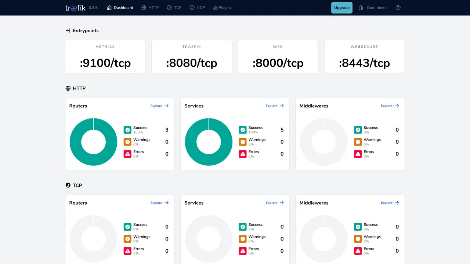The width and height of the screenshot is (470, 264).
Task: Click HTTP Services success count 5
Action: tap(282, 130)
